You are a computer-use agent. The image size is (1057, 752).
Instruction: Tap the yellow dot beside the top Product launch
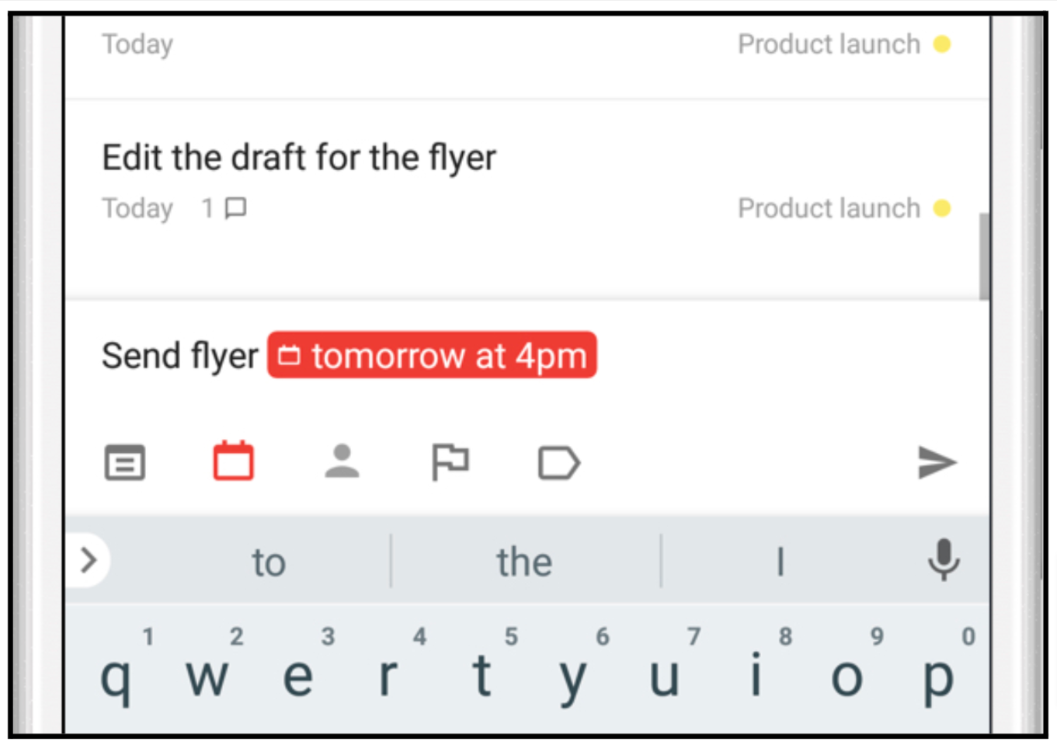point(944,44)
